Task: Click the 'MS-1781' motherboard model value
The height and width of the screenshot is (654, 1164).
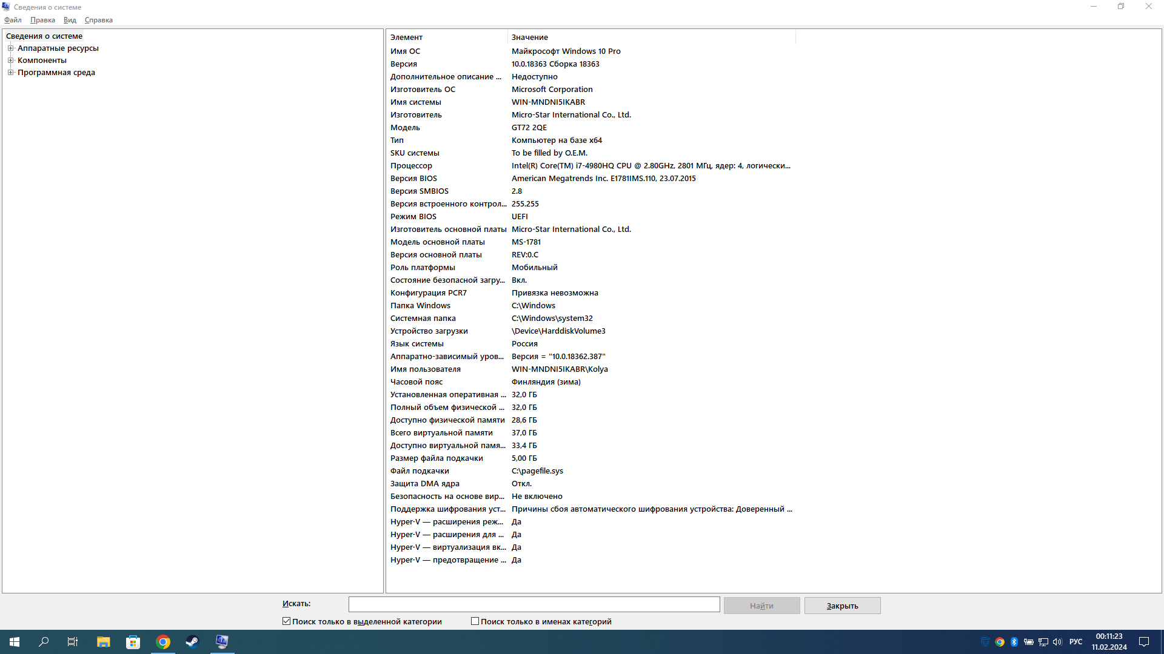Action: point(526,242)
